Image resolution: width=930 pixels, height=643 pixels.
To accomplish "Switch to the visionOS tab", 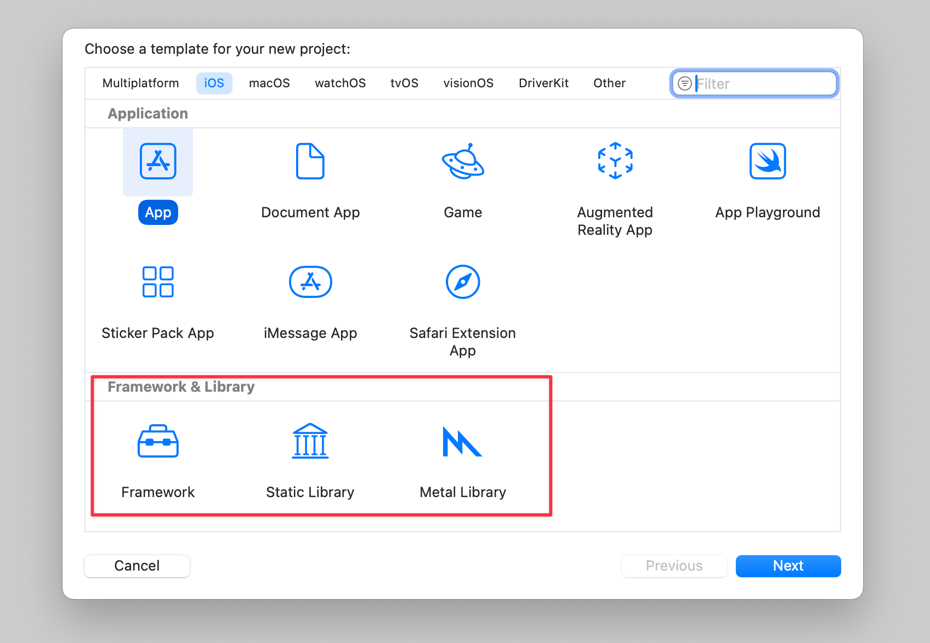I will pos(468,83).
